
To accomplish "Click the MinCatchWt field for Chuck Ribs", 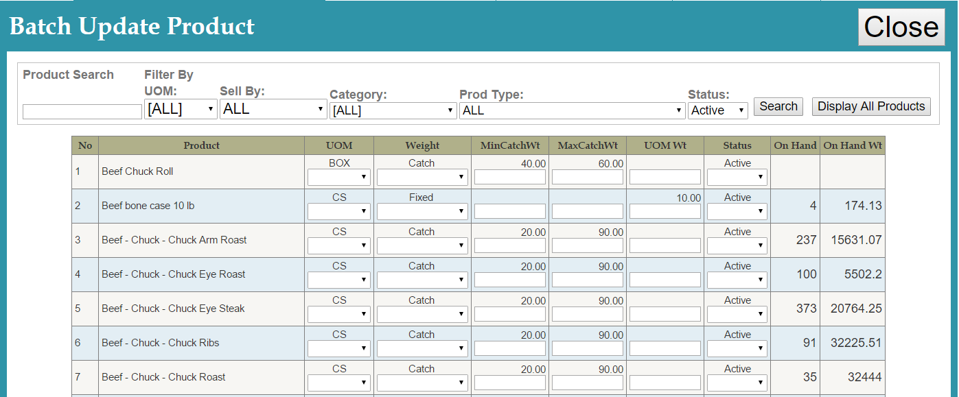I will 510,348.
